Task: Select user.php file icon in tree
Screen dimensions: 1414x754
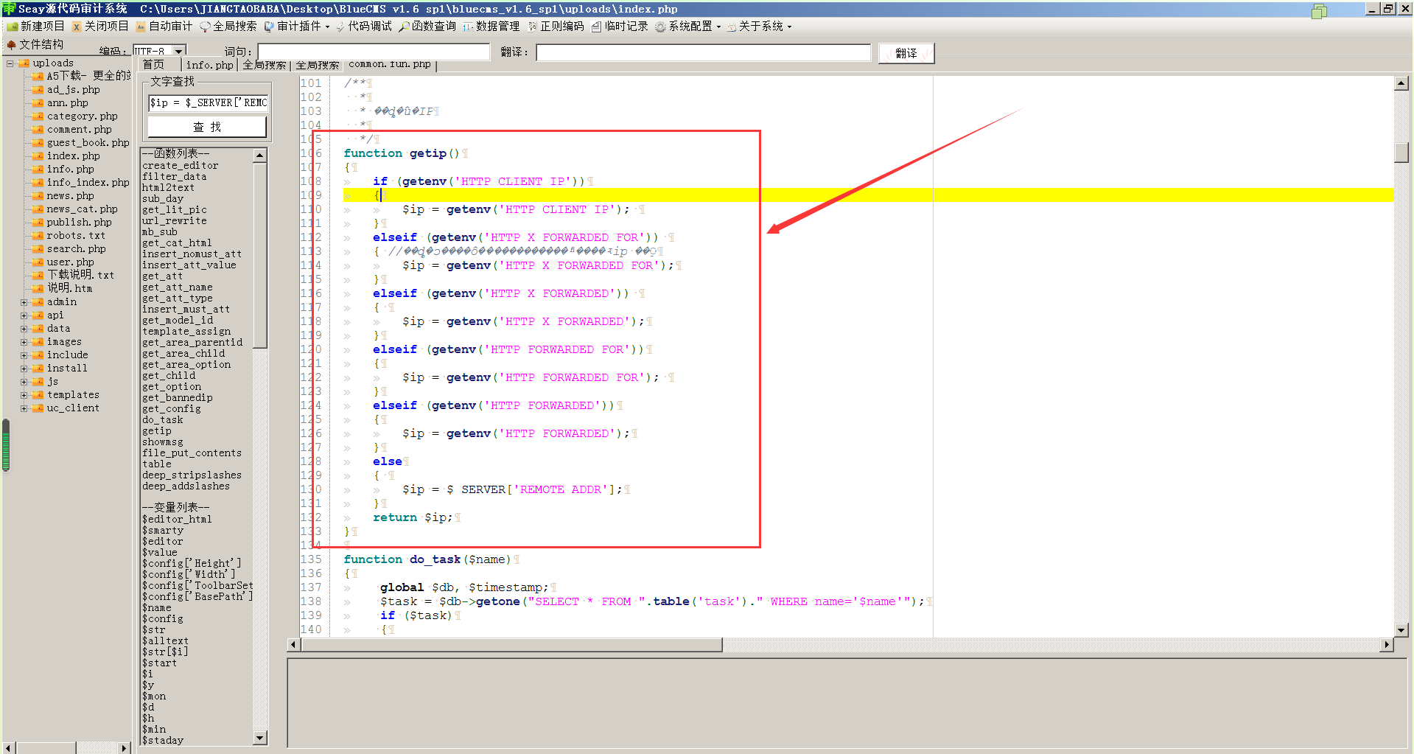Action: [38, 262]
